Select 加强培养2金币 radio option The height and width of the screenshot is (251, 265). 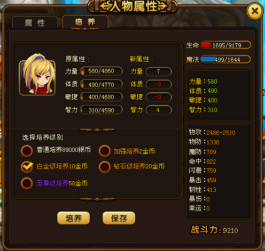point(105,151)
